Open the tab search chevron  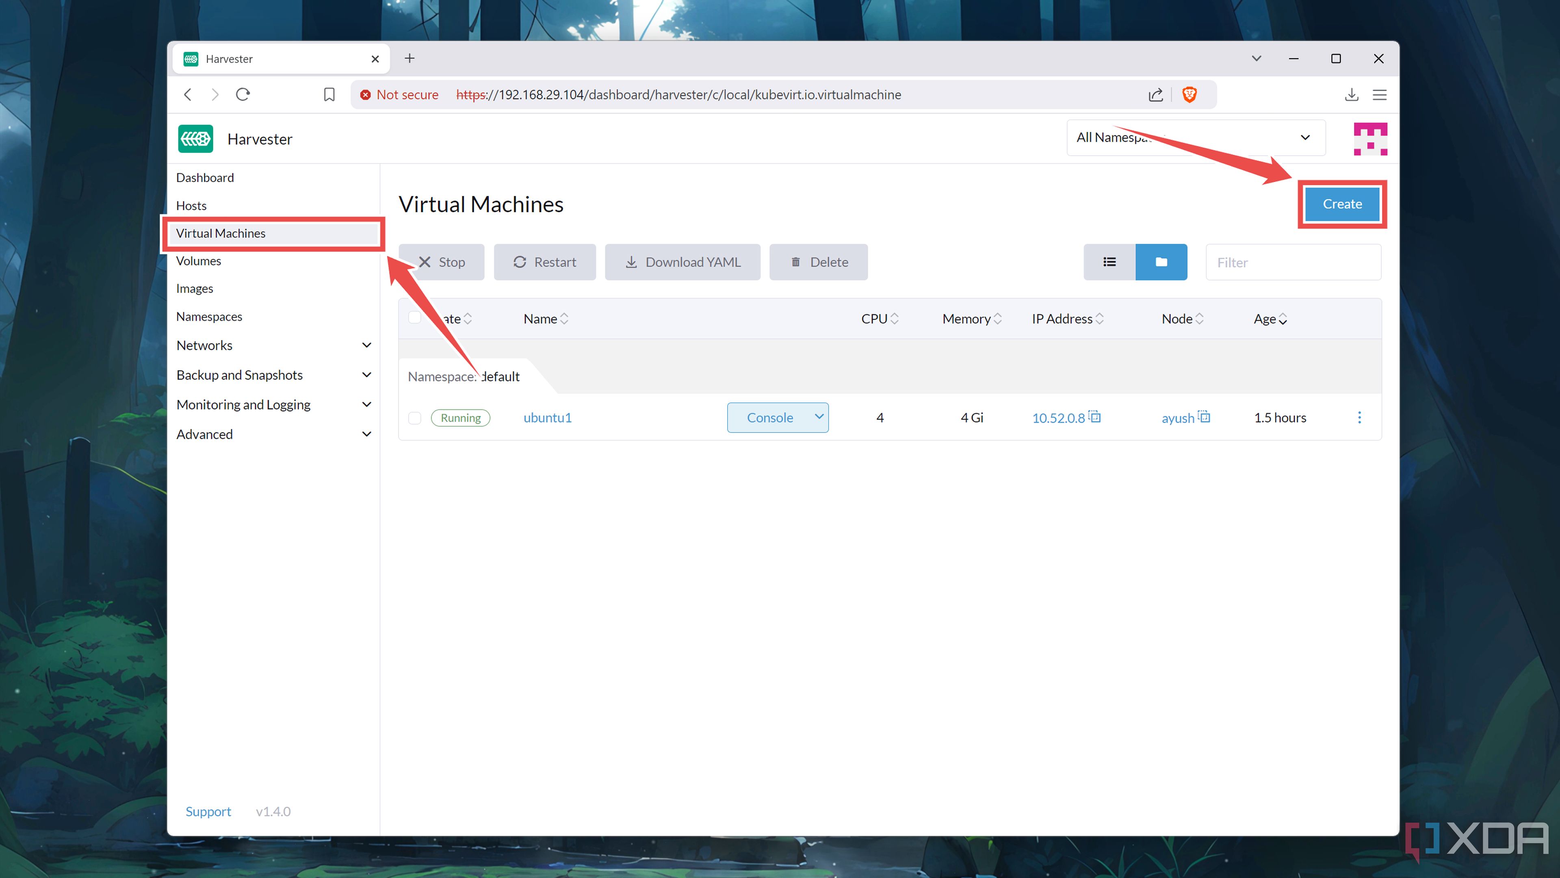click(x=1257, y=58)
